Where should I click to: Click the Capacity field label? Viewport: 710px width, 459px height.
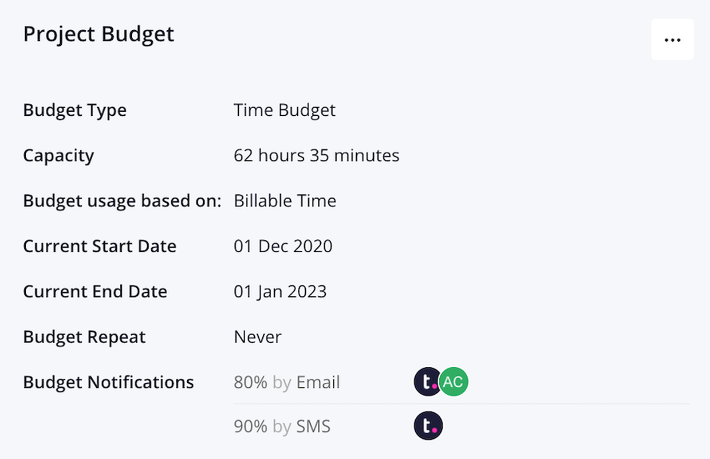(59, 155)
